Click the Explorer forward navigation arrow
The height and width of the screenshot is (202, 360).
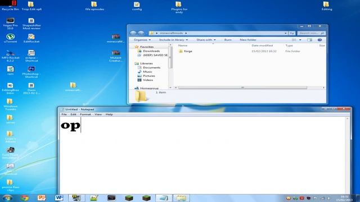coord(141,33)
